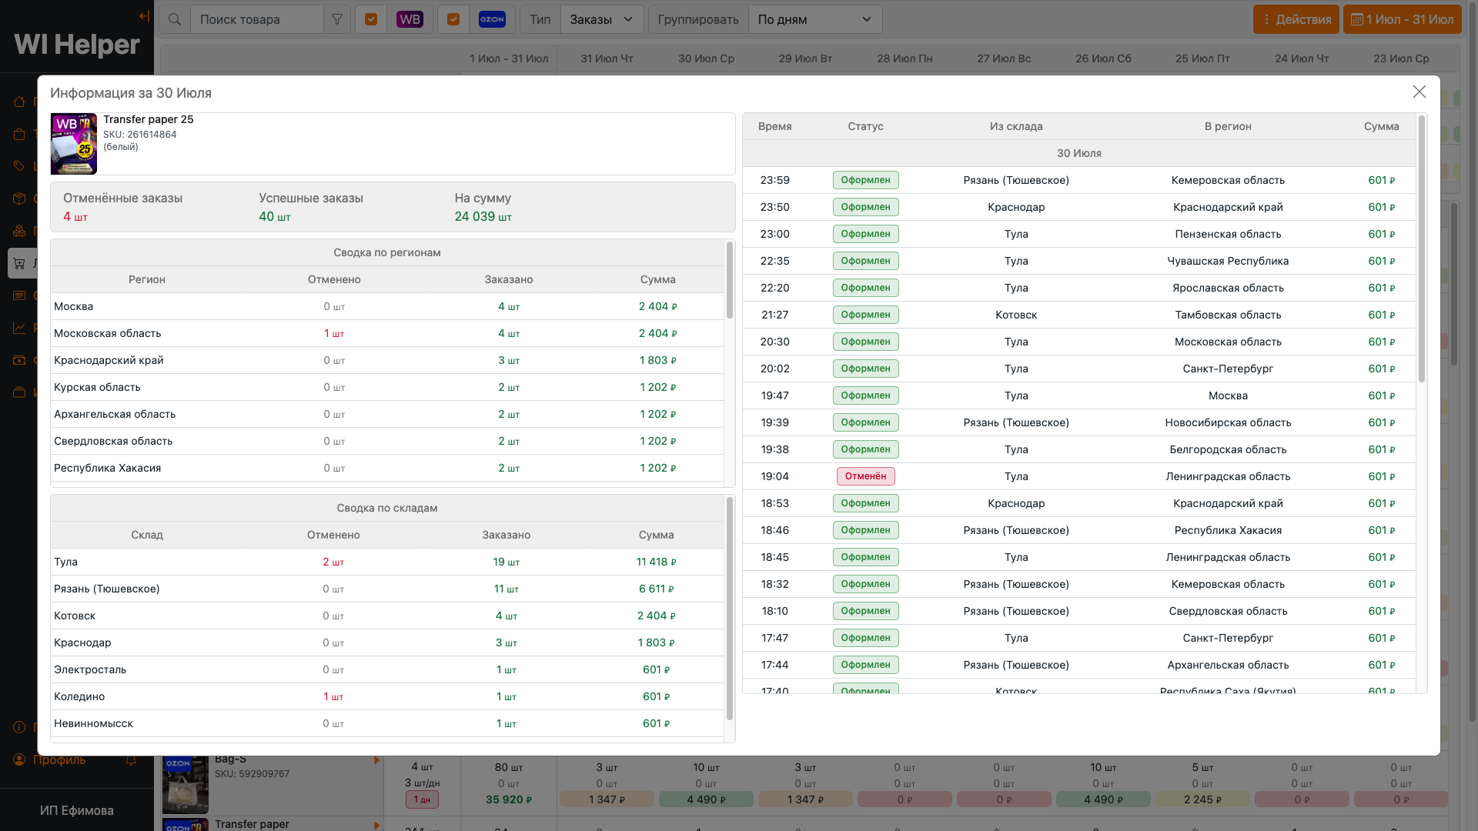Collapse the sidebar with arrow icon

(144, 16)
